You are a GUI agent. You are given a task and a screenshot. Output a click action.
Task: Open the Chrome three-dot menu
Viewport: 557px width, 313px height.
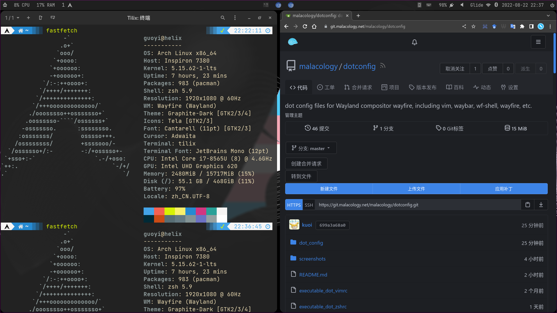(x=550, y=26)
